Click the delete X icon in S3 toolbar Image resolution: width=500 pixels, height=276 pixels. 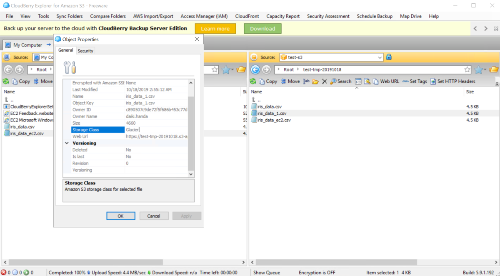[x=325, y=81]
